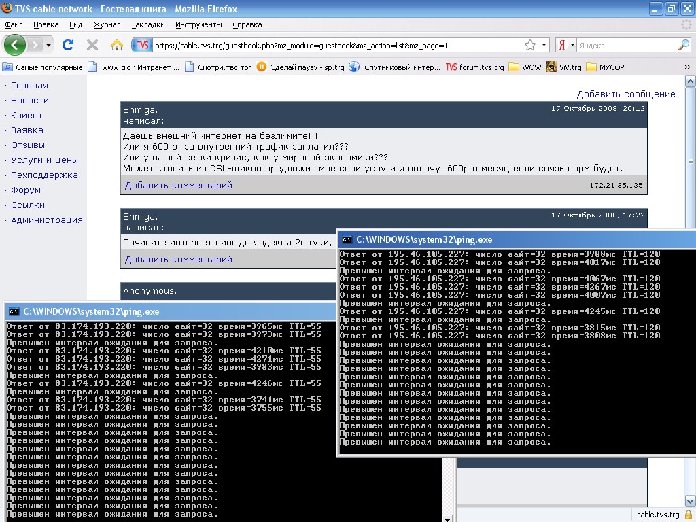Open the Инструменты menu
This screenshot has width=696, height=522.
coord(198,24)
